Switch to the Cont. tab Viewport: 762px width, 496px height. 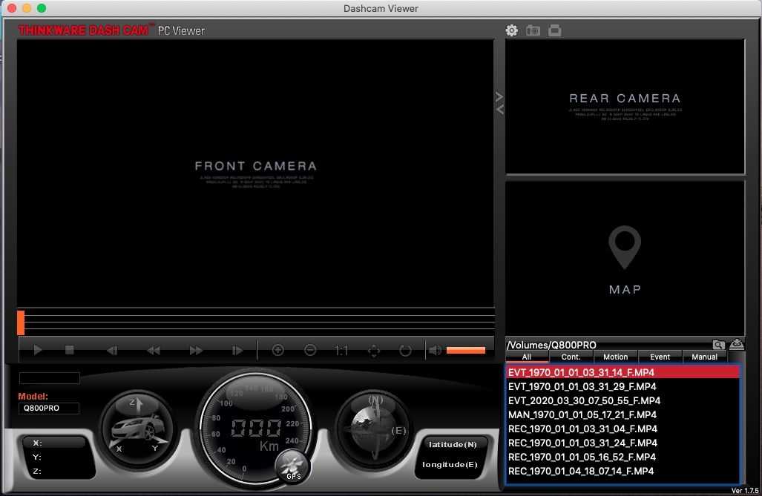pos(571,357)
